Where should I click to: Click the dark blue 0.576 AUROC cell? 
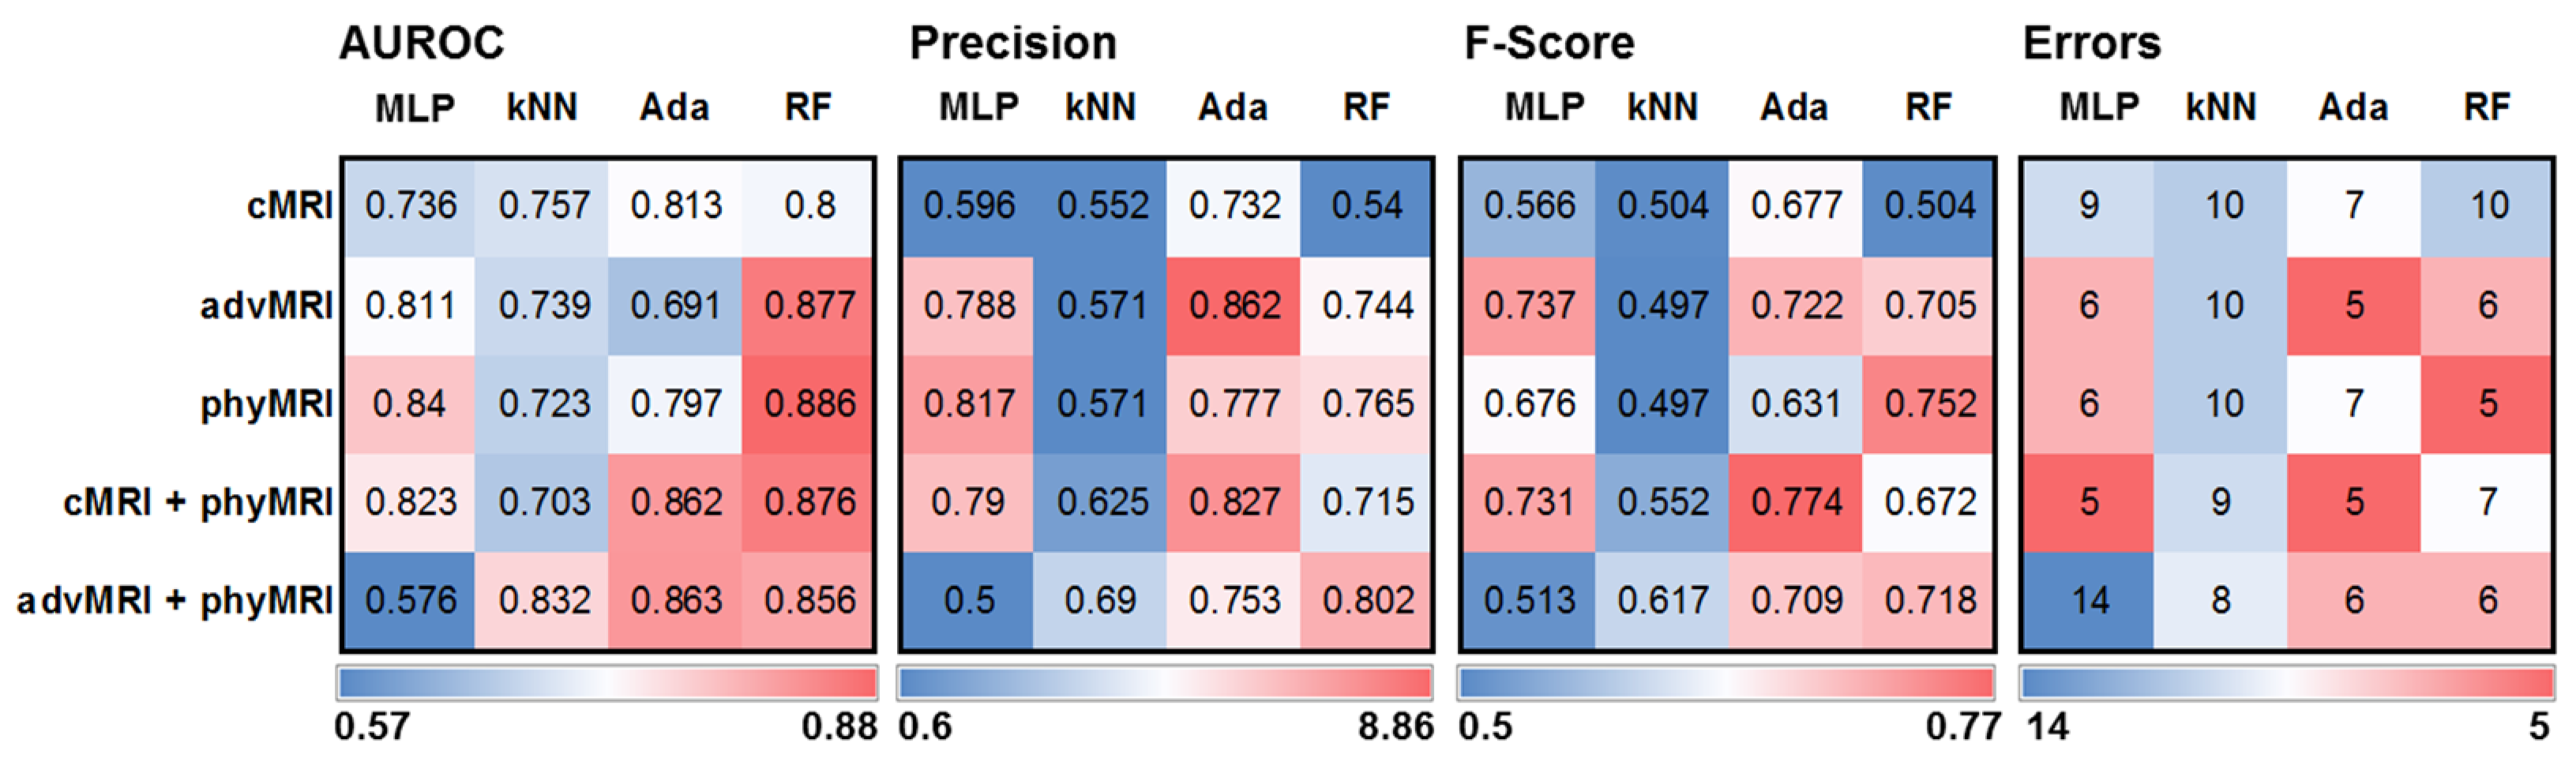[x=410, y=600]
